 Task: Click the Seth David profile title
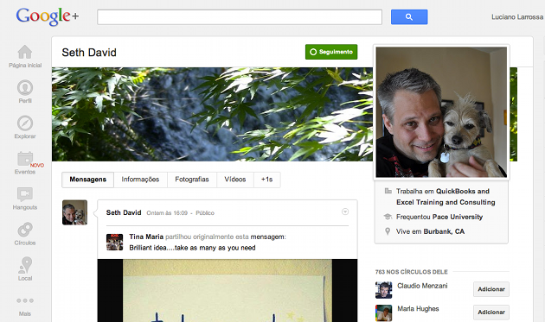(89, 53)
